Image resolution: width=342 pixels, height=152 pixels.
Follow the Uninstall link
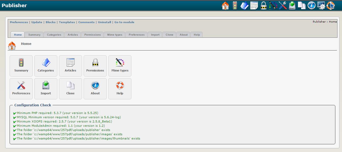tap(105, 22)
